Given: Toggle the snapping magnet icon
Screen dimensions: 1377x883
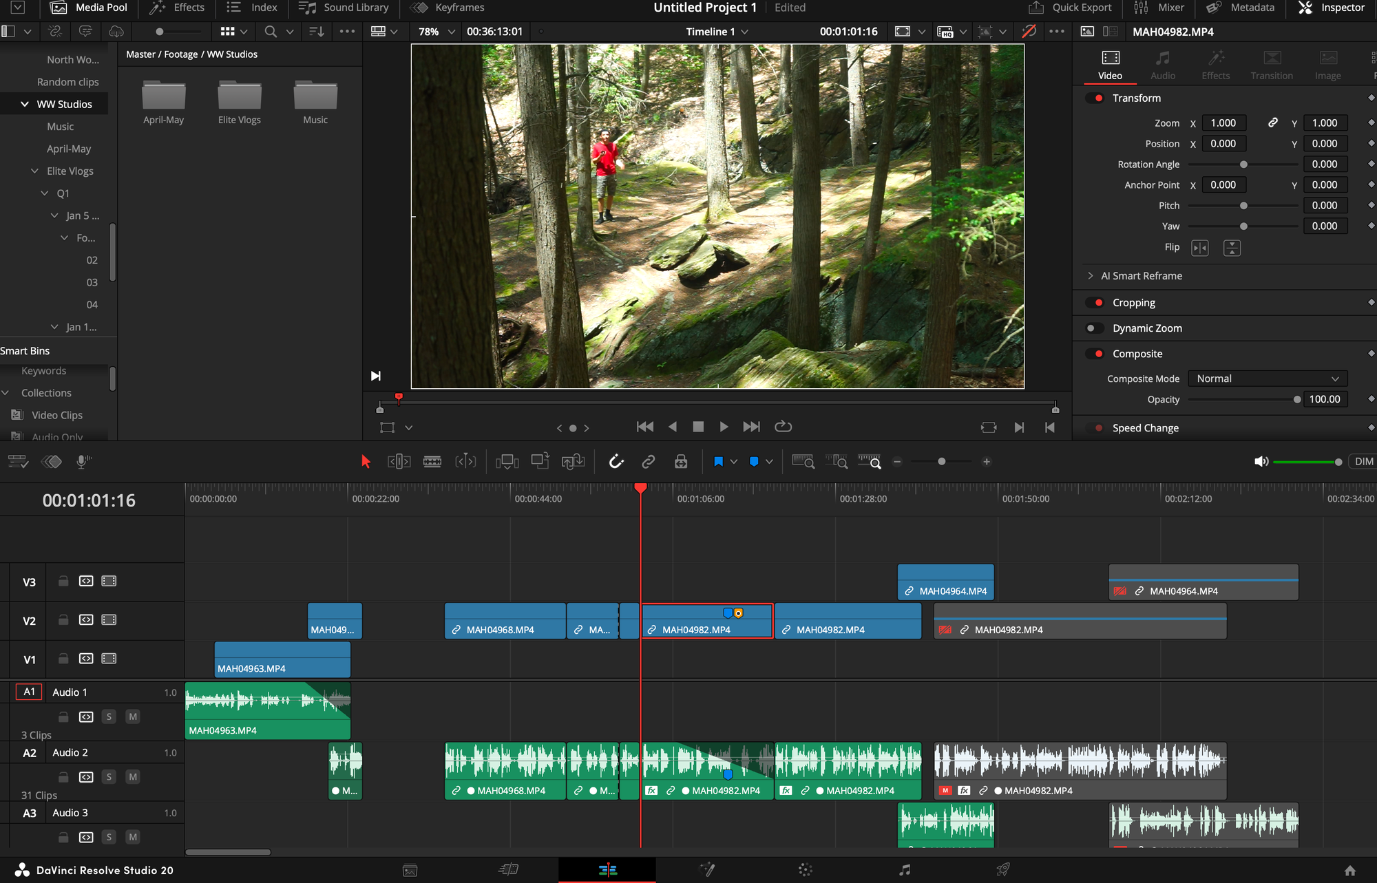Looking at the screenshot, I should tap(616, 462).
